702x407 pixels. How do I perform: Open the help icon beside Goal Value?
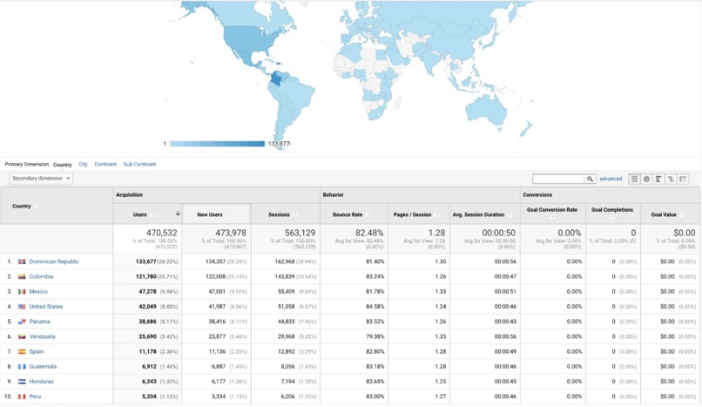click(x=682, y=214)
